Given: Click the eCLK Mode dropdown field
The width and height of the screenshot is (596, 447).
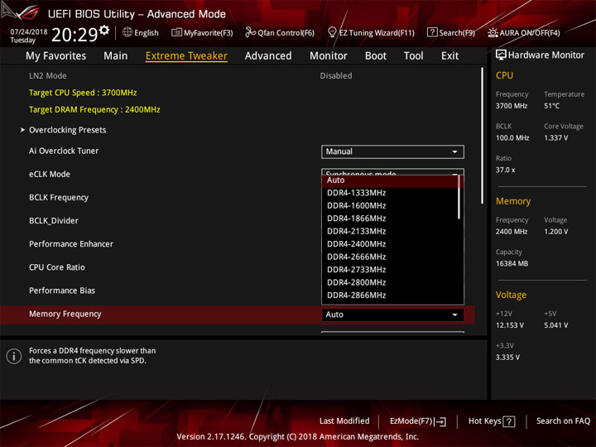Looking at the screenshot, I should point(392,172).
